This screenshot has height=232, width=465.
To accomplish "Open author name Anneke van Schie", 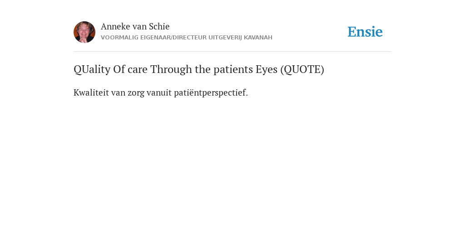I will click(x=135, y=26).
